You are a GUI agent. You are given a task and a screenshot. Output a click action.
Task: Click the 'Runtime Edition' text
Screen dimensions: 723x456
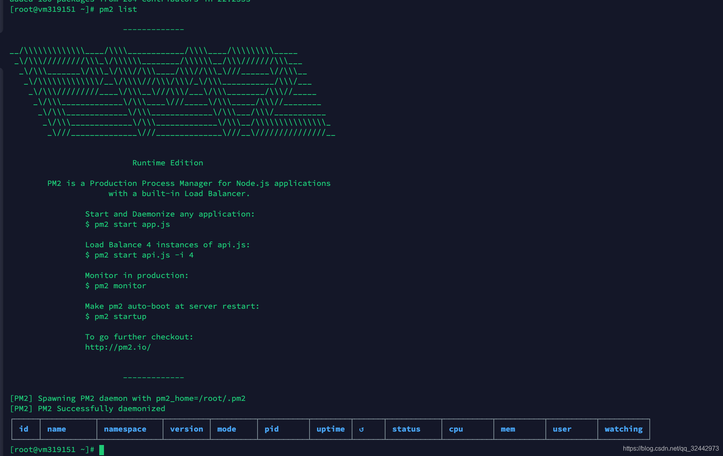[168, 163]
